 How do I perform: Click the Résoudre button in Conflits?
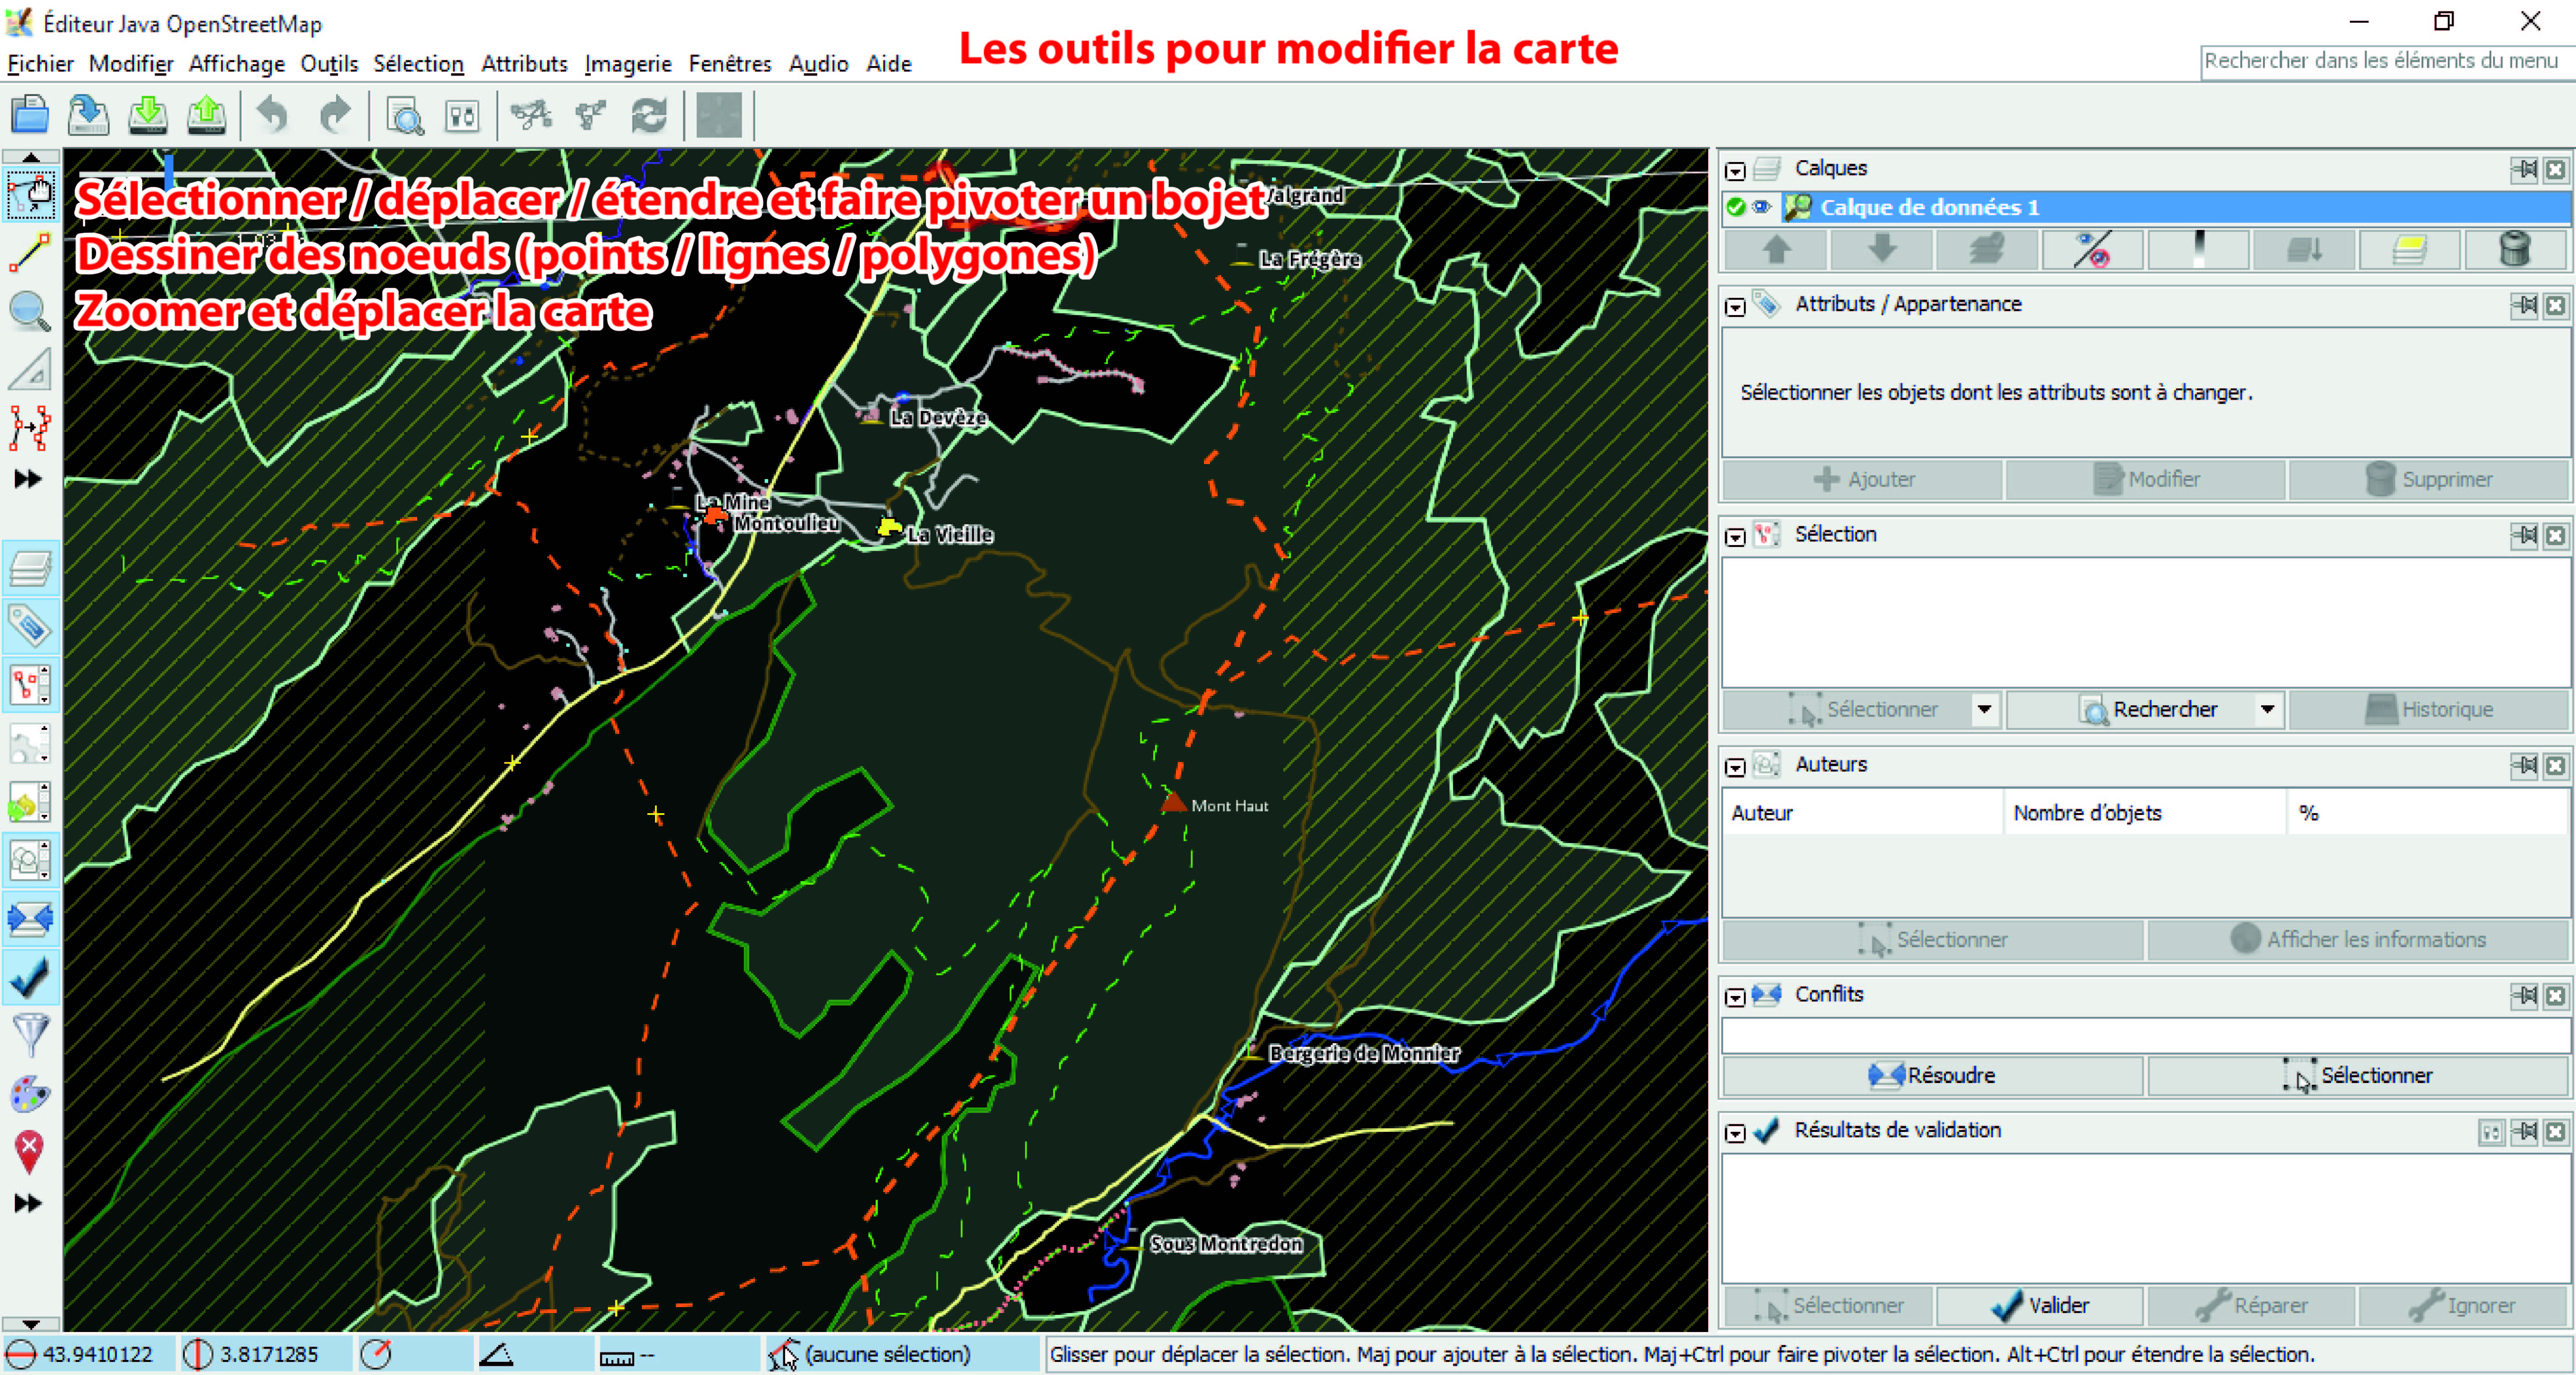[x=1932, y=1075]
